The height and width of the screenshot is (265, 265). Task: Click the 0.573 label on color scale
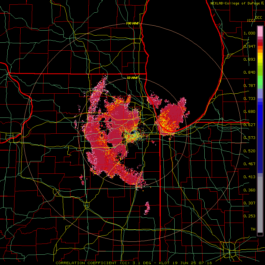[249, 138]
